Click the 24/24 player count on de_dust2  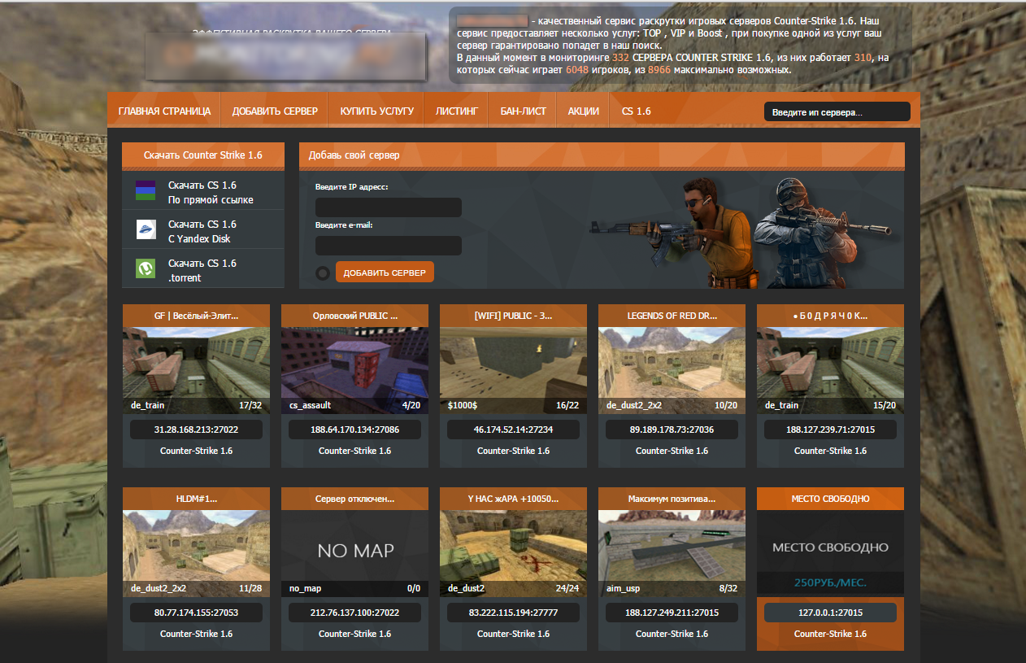pos(567,588)
